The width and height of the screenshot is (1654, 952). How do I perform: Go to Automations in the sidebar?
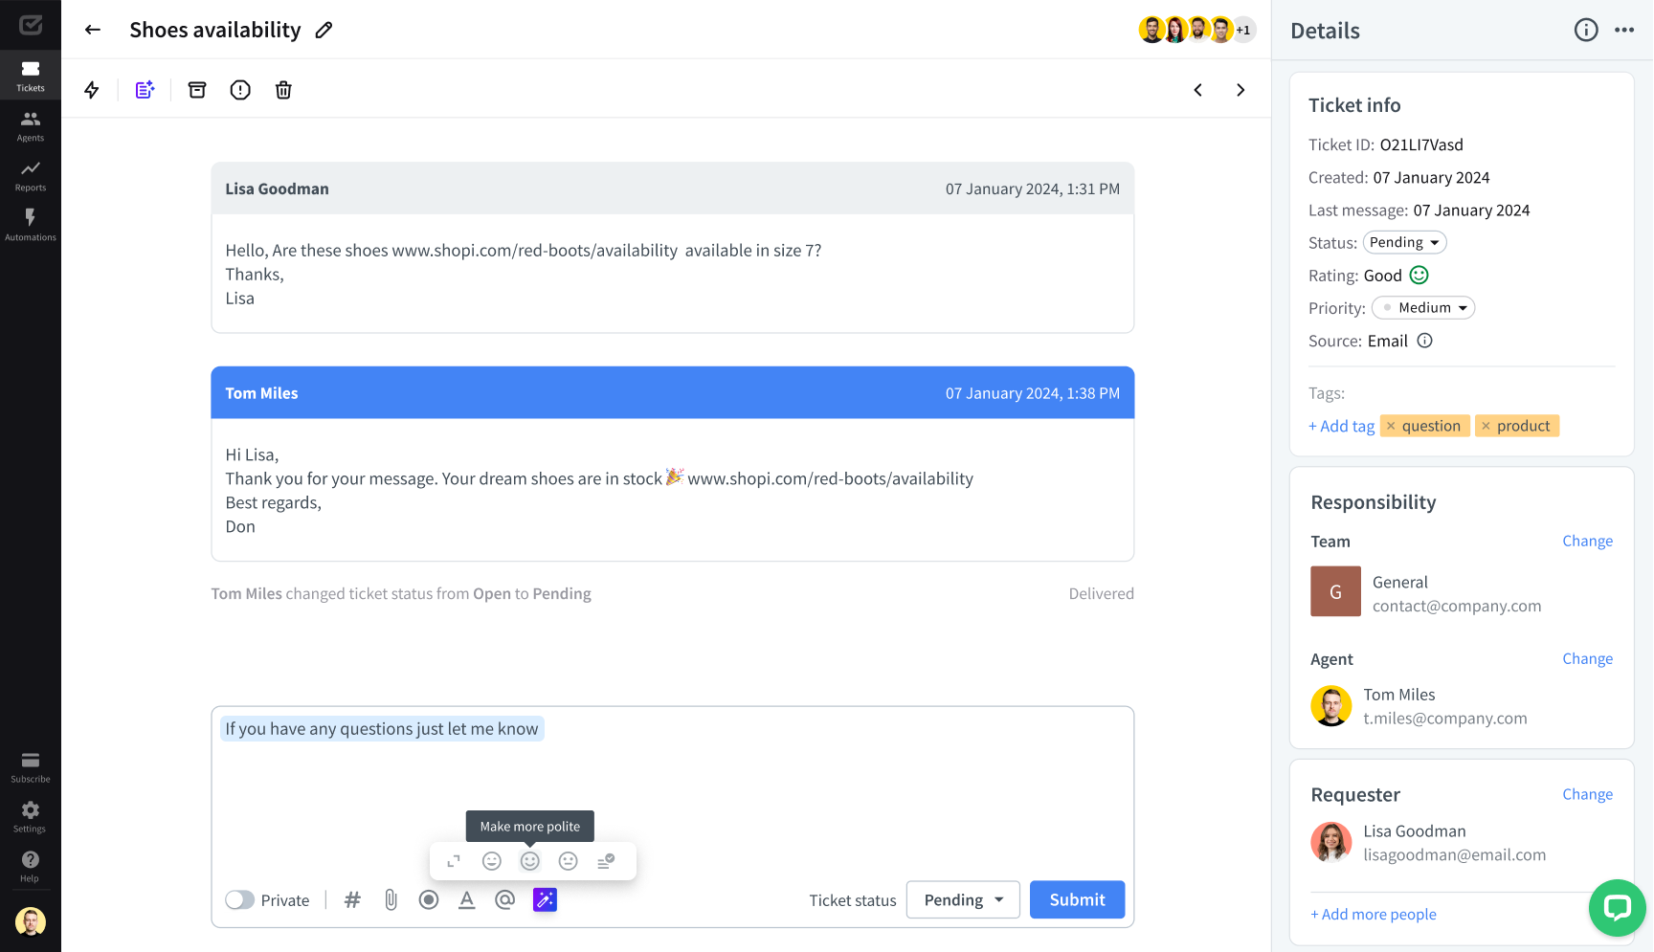[x=31, y=225]
